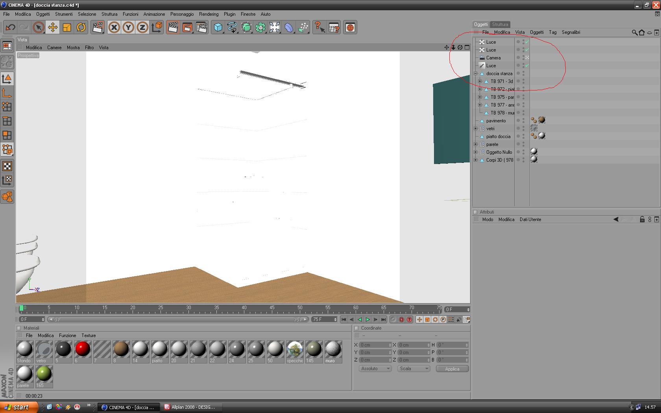Activate the Move tool
Screen dimensions: 661x413
click(x=52, y=28)
